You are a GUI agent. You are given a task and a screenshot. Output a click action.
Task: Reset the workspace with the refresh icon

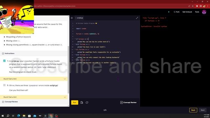87,103
